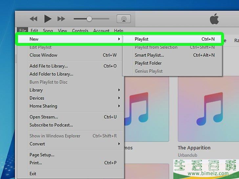Choose Subscribe to Podcast...
The height and width of the screenshot is (179, 239).
(x=70, y=125)
